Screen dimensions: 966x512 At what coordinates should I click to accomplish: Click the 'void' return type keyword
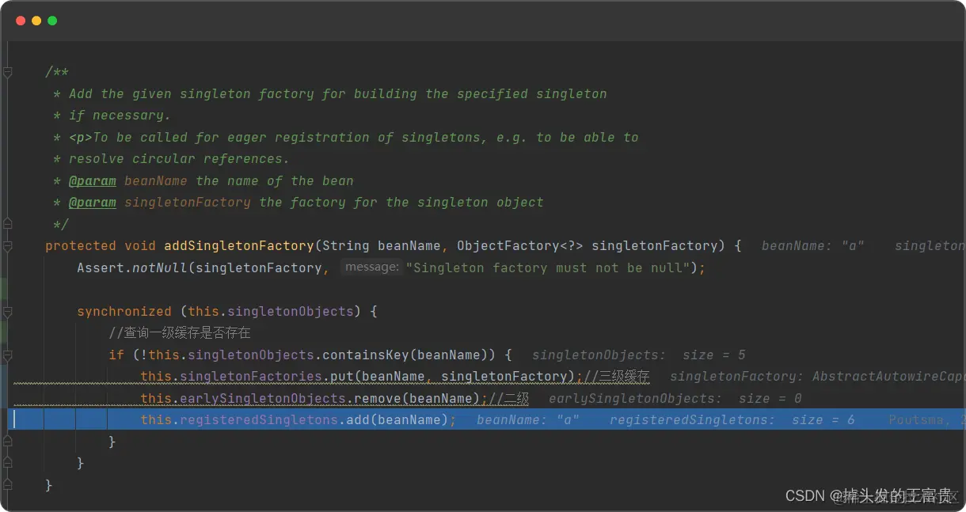tap(140, 246)
